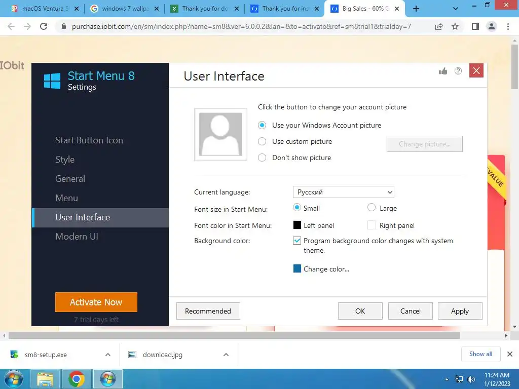Click the Start Menu 8 Windows logo
Screen dimensions: 519x389
point(52,81)
